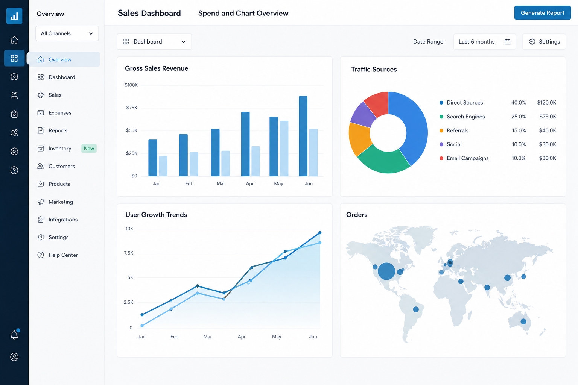
Task: Click the orange Referrals legend dot
Action: point(441,130)
